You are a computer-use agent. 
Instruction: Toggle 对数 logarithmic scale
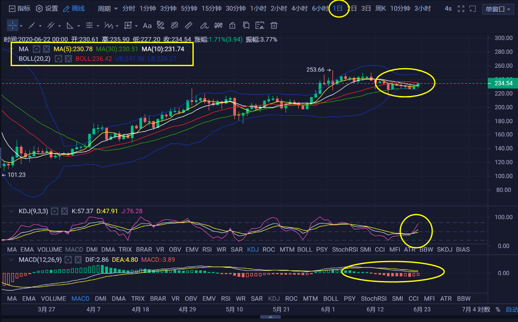[x=484, y=310]
